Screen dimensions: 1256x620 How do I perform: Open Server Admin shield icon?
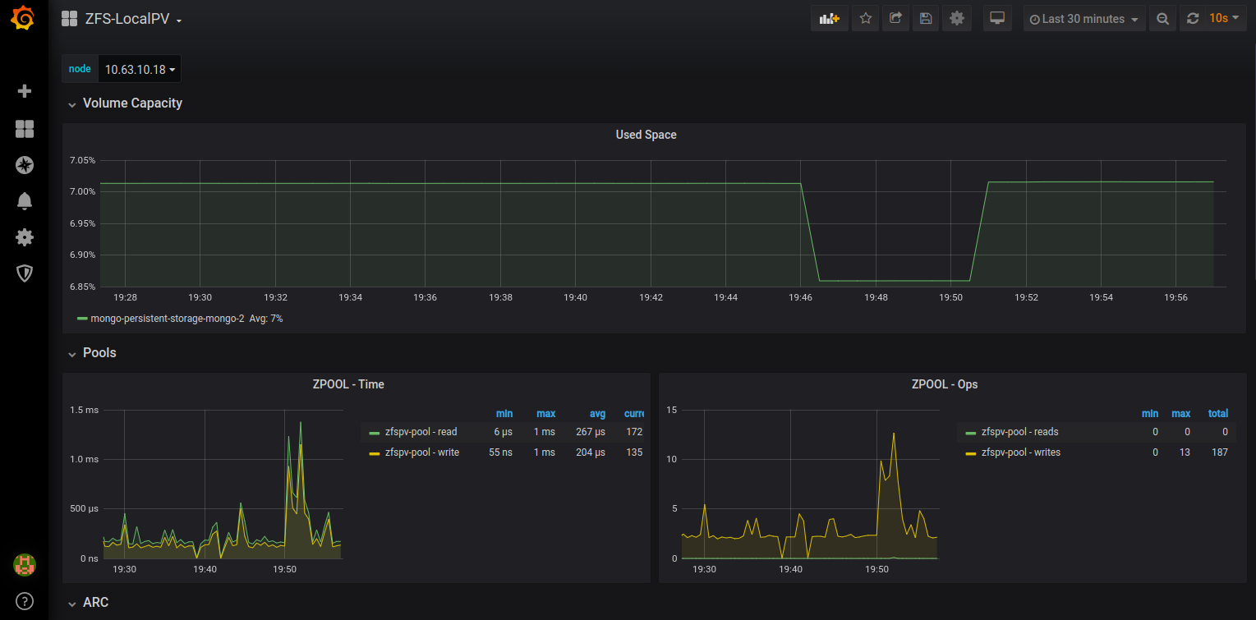click(24, 273)
